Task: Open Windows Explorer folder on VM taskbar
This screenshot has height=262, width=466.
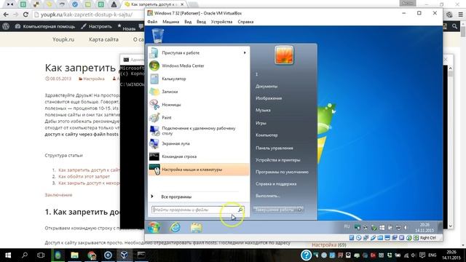Action: click(196, 228)
